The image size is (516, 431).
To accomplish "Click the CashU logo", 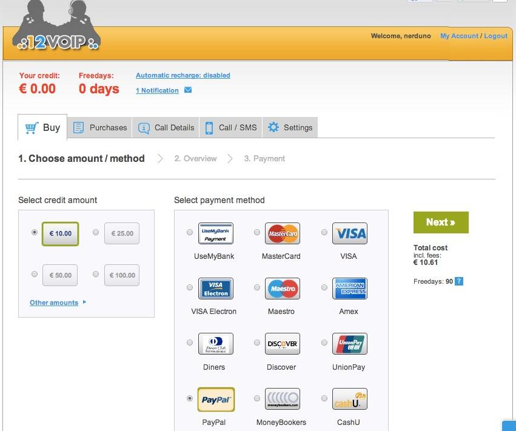I will point(349,399).
